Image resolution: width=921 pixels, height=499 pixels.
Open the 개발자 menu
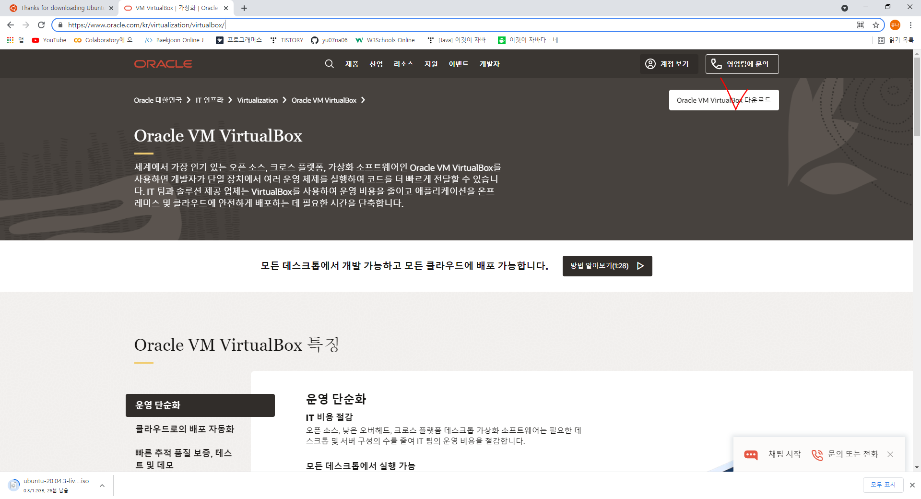tap(490, 64)
